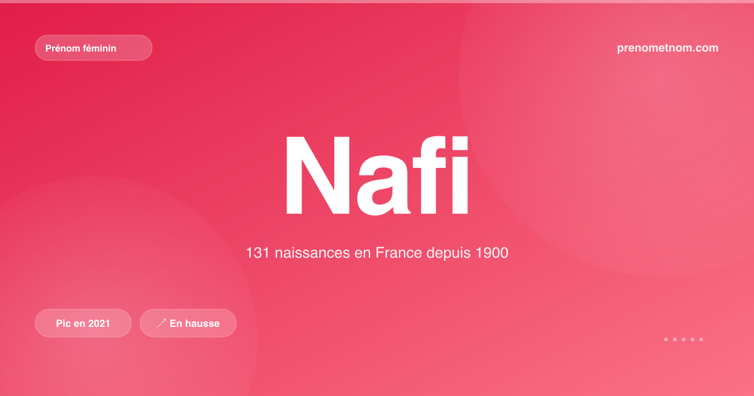Click the rising arrow icon in 'En hausse'
754x396 pixels.
click(x=161, y=323)
